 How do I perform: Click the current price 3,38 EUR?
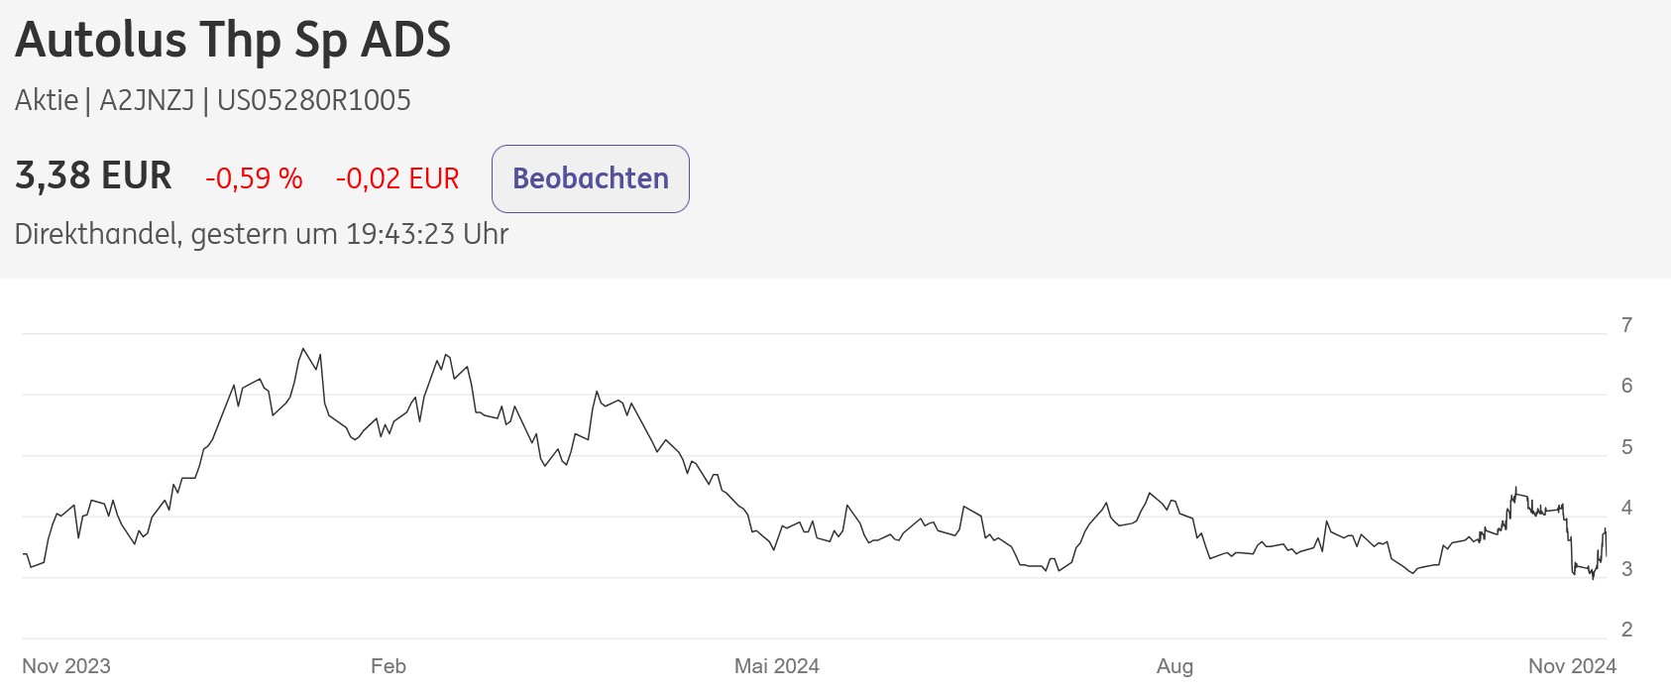(92, 175)
